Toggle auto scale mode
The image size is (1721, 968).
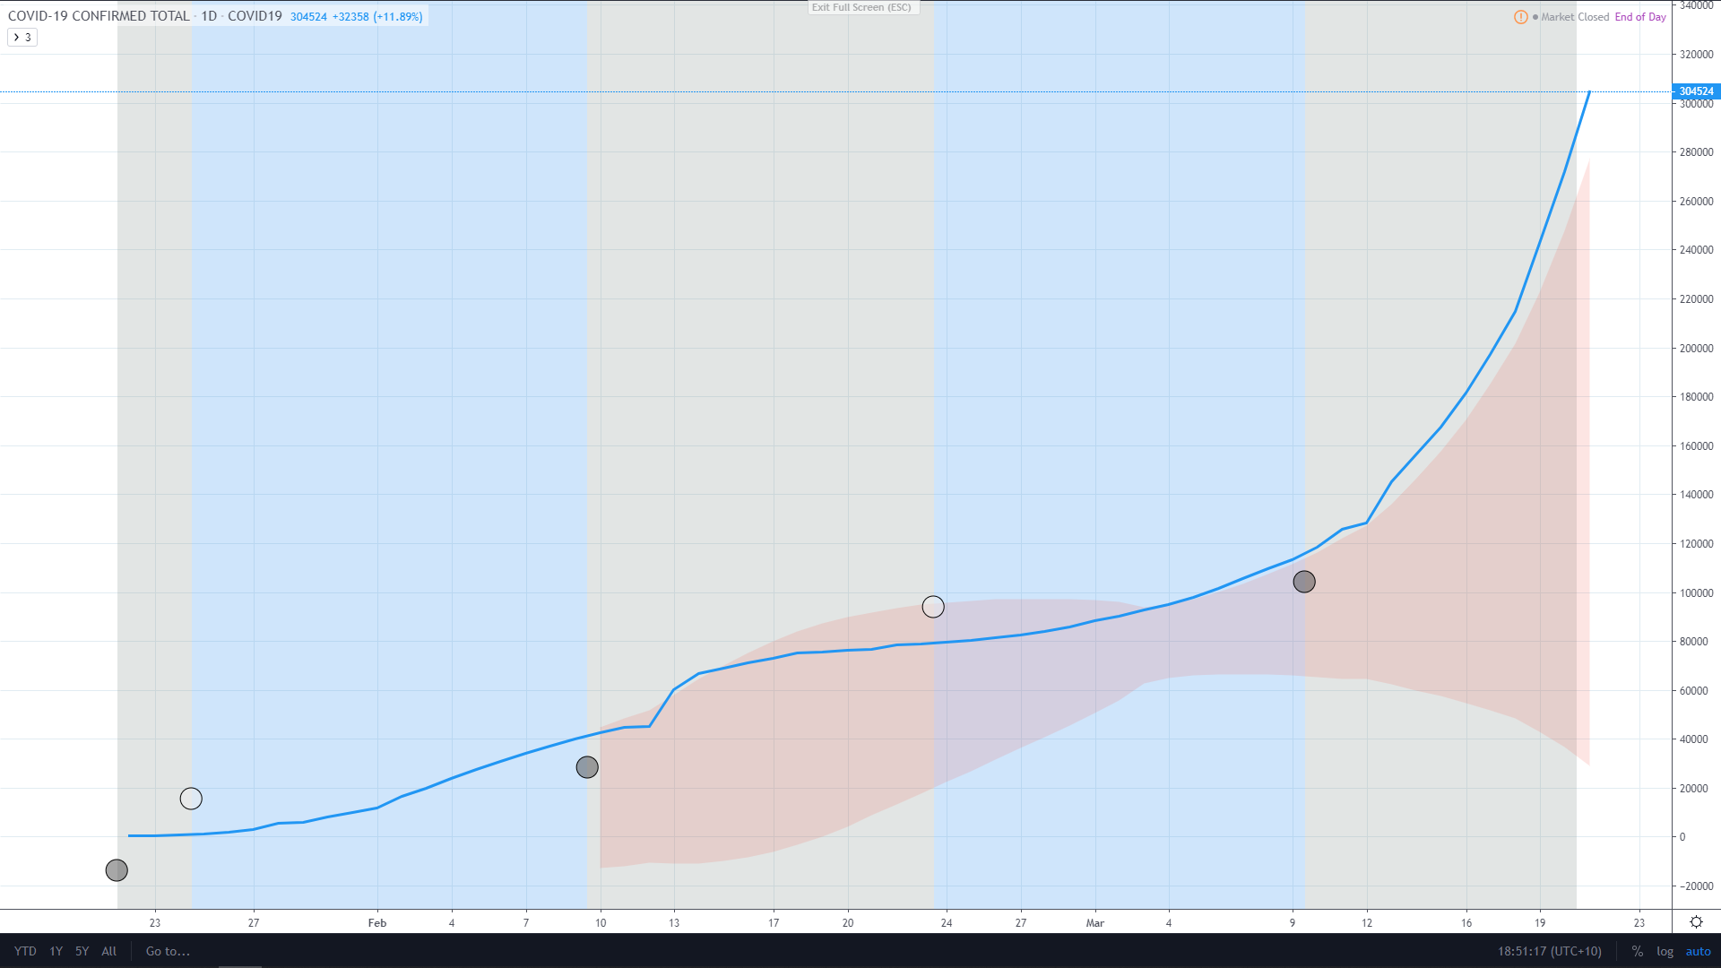(x=1698, y=952)
